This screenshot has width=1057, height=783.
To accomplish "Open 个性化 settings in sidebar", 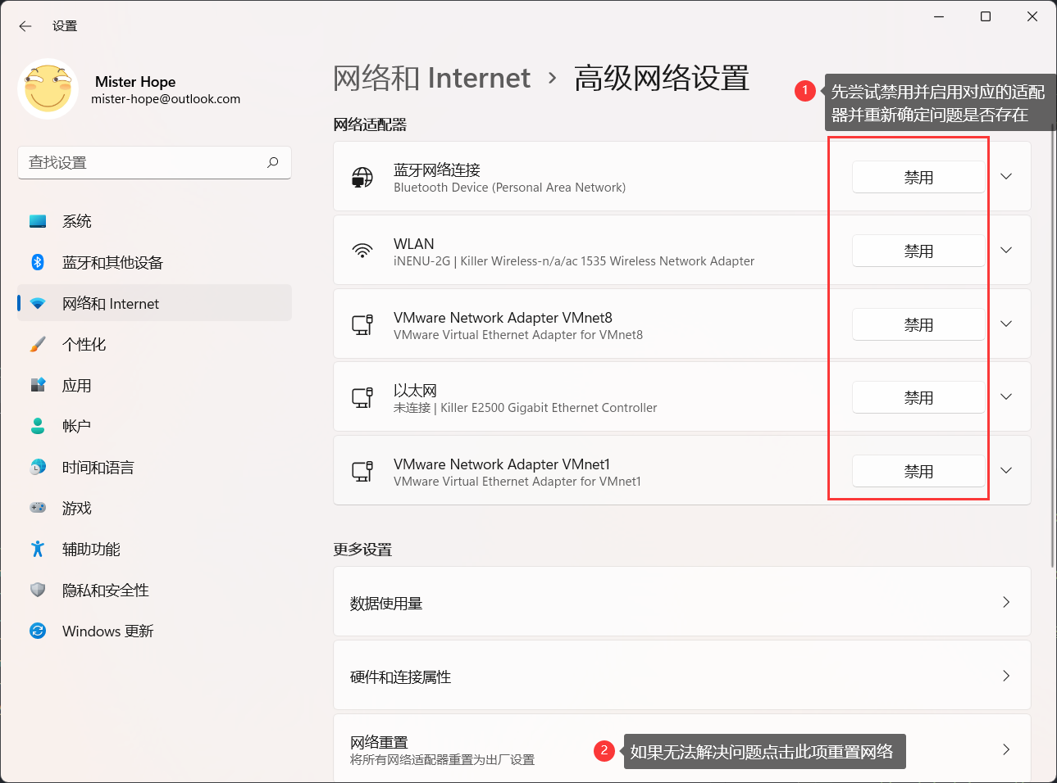I will point(154,344).
